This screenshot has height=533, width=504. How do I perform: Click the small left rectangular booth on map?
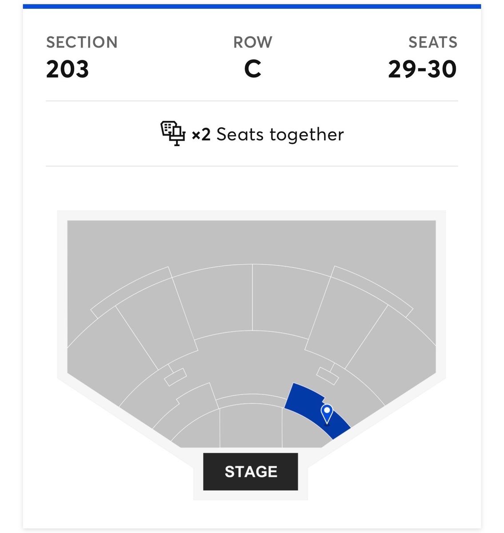(x=175, y=377)
